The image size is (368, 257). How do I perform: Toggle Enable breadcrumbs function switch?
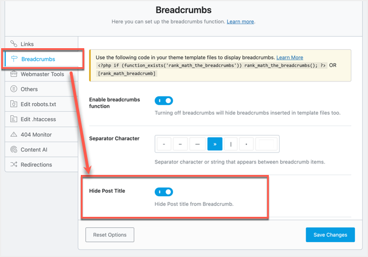coord(164,100)
